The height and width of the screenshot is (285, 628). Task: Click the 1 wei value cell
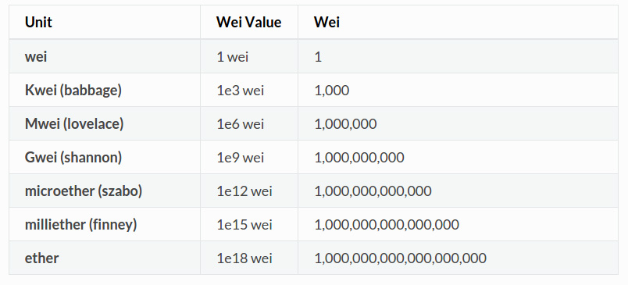(x=249, y=56)
